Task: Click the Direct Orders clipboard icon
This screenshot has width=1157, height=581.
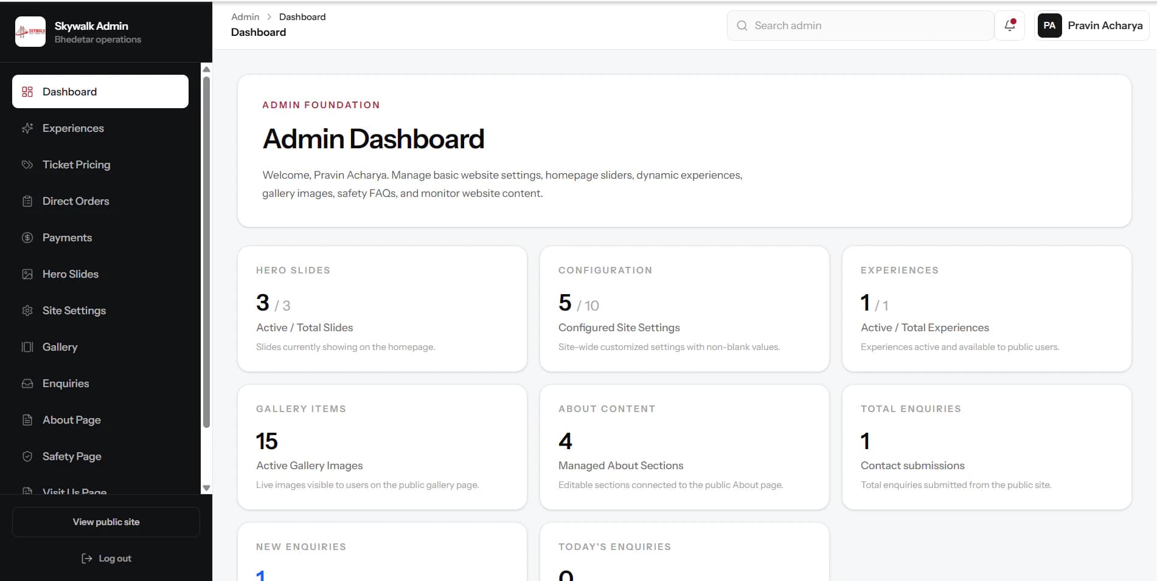Action: pyautogui.click(x=27, y=201)
